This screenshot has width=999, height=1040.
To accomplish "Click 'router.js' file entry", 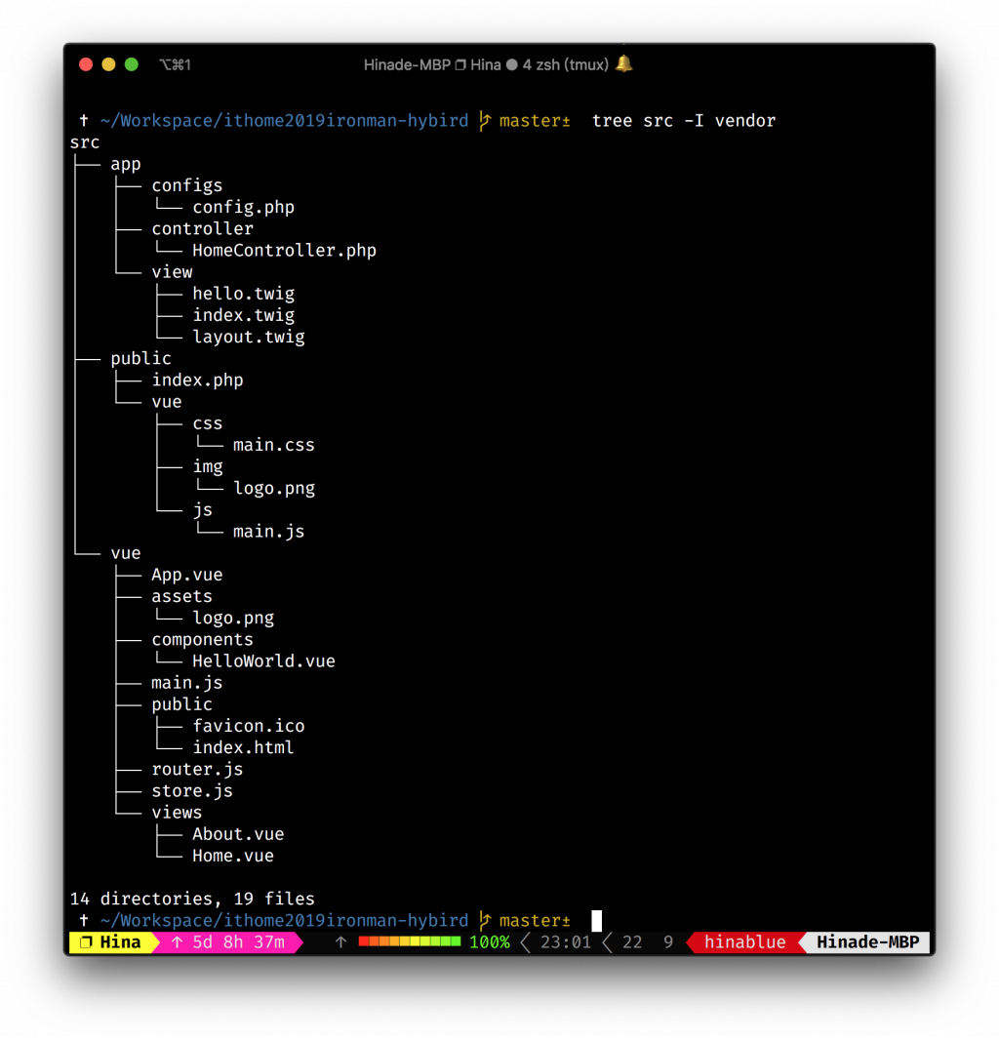I will [198, 770].
